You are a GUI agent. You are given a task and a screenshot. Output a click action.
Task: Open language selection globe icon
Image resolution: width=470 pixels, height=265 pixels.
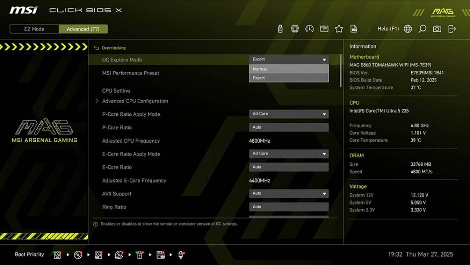point(407,29)
